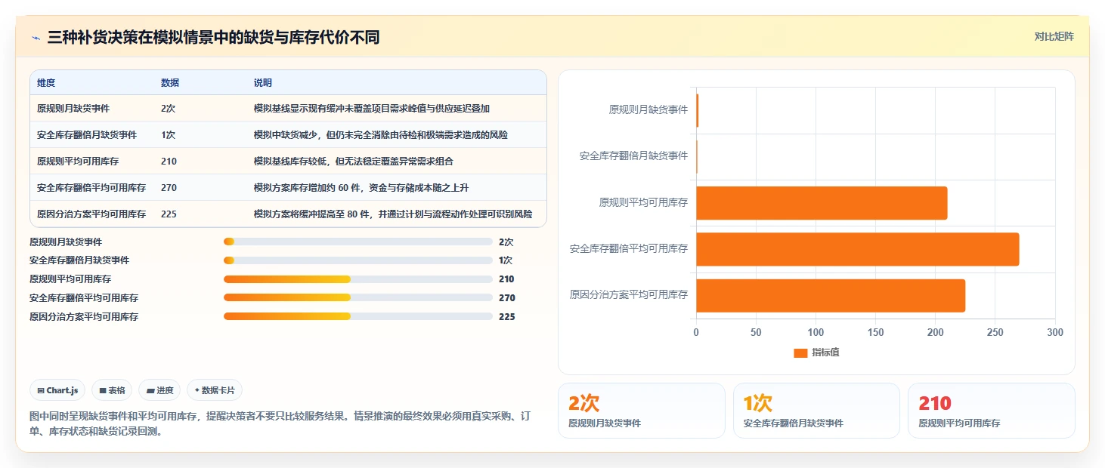
Task: Click the table value 1次
Action: click(169, 135)
